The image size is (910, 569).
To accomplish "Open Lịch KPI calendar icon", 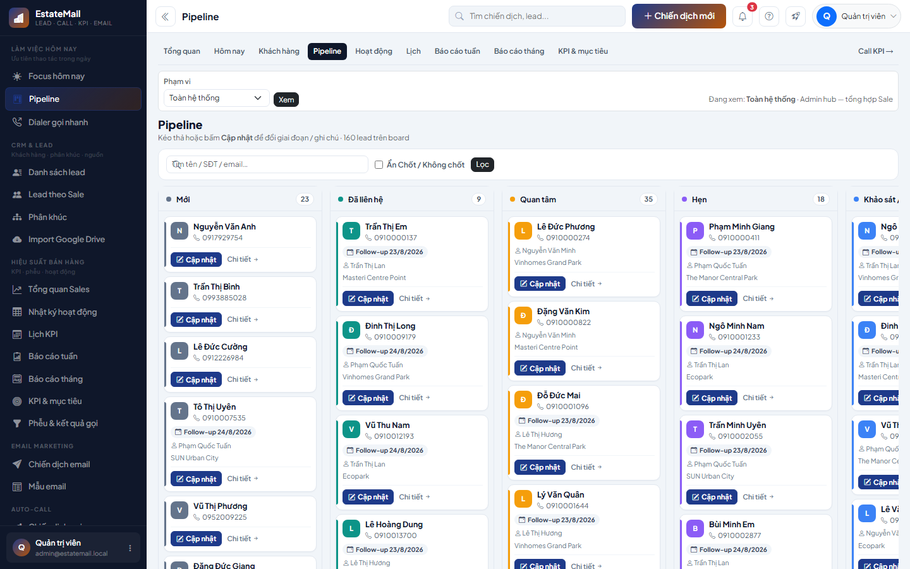I will click(17, 334).
